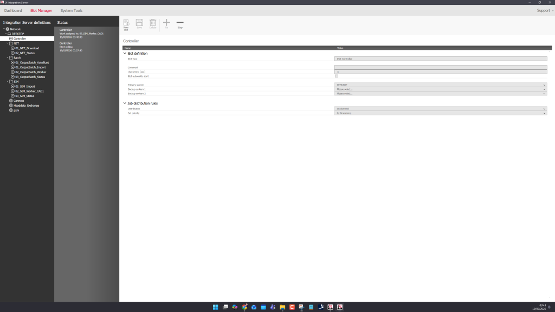This screenshot has height=312, width=555.
Task: Collapse the iBot definition section
Action: 125,54
